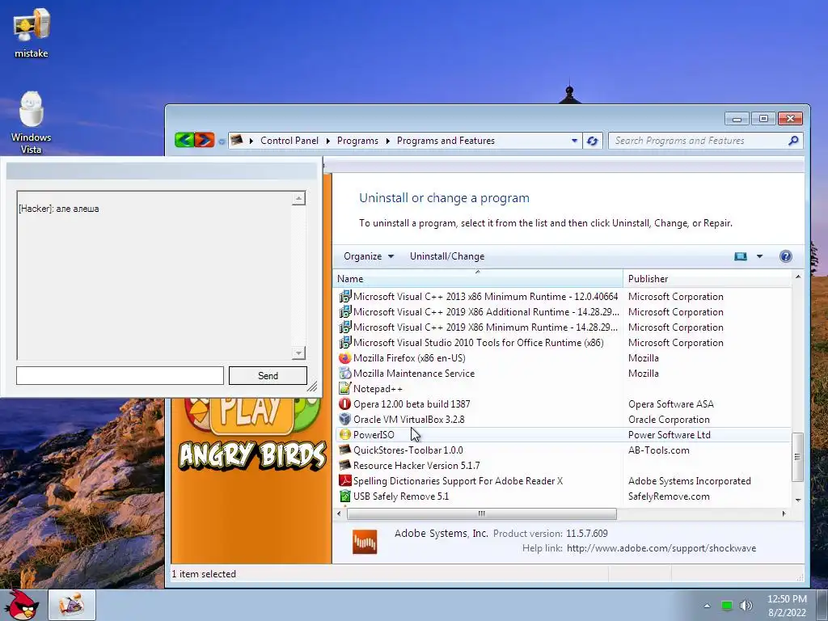Select Visual C++ 2019 X86 Minimum Runtime icon
Viewport: 828px width, 621px height.
pos(344,327)
